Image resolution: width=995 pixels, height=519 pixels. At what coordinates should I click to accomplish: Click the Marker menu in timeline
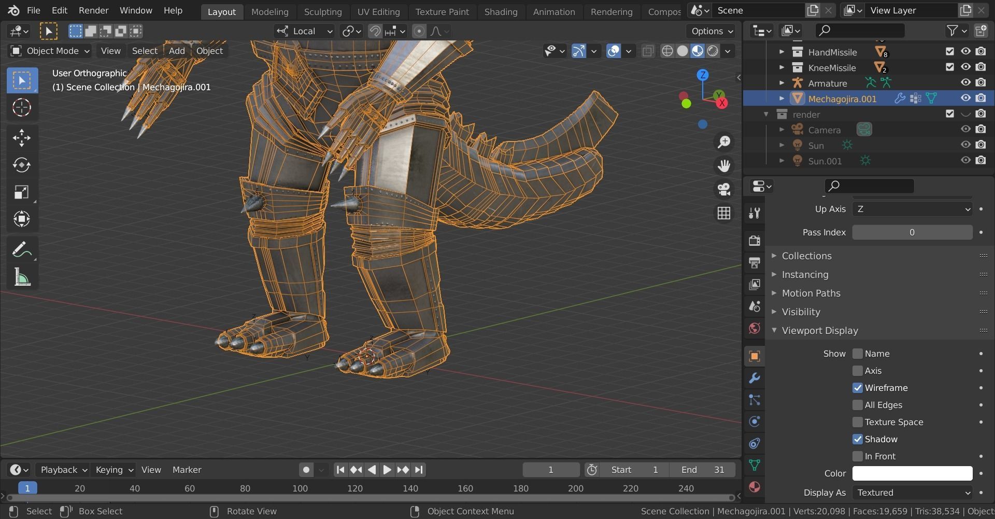click(x=187, y=470)
